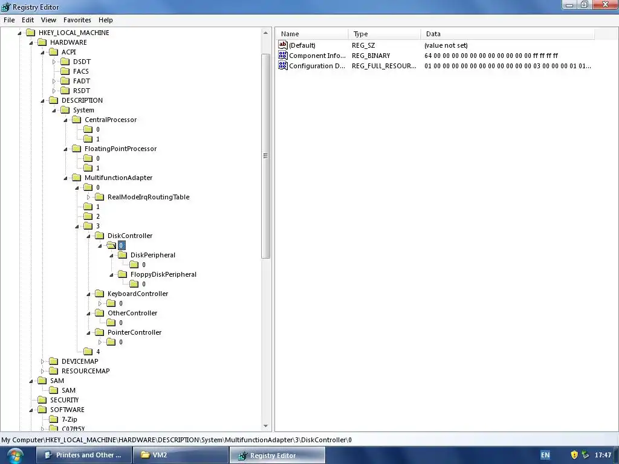Open the Favorites menu
Screen dimensions: 619x464
[x=77, y=20]
